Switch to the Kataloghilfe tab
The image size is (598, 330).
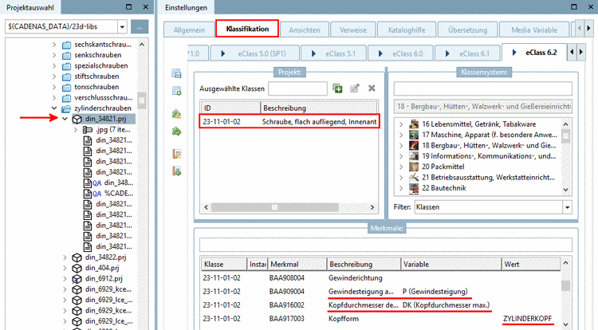(407, 30)
